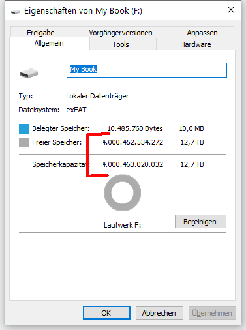This screenshot has width=246, height=330.
Task: Click the blue Belegter Speicher color square
Action: (x=23, y=128)
